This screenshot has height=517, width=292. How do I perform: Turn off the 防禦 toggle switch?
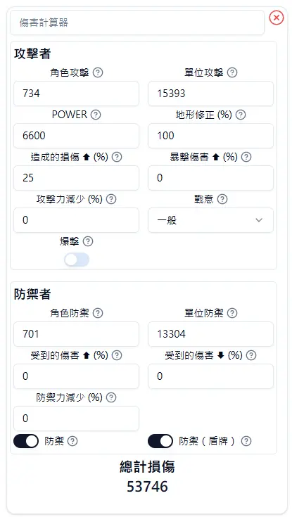(26, 441)
